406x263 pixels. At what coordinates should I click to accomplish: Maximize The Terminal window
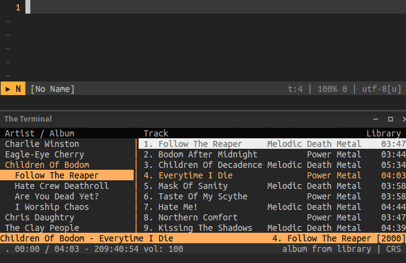coord(391,119)
